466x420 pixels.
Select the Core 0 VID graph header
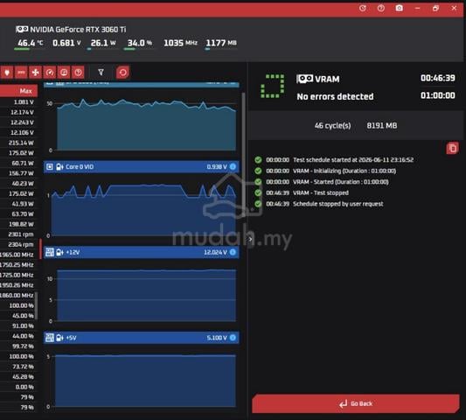click(x=141, y=166)
